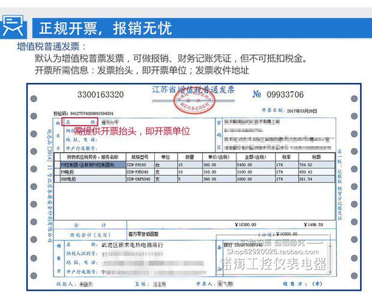
Task: Click the buyer "名 称" field label
Action: point(80,122)
